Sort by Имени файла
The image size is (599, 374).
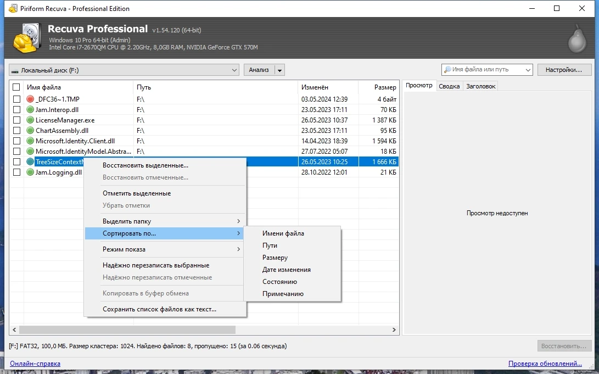click(x=292, y=233)
